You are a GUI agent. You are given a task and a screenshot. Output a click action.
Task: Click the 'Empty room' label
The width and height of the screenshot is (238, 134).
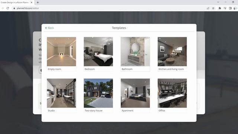point(54,69)
